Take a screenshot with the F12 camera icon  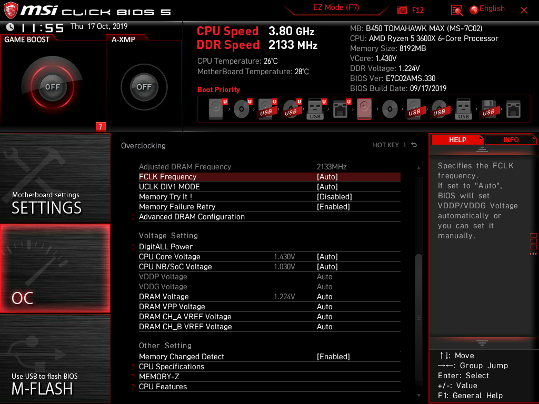coord(402,10)
